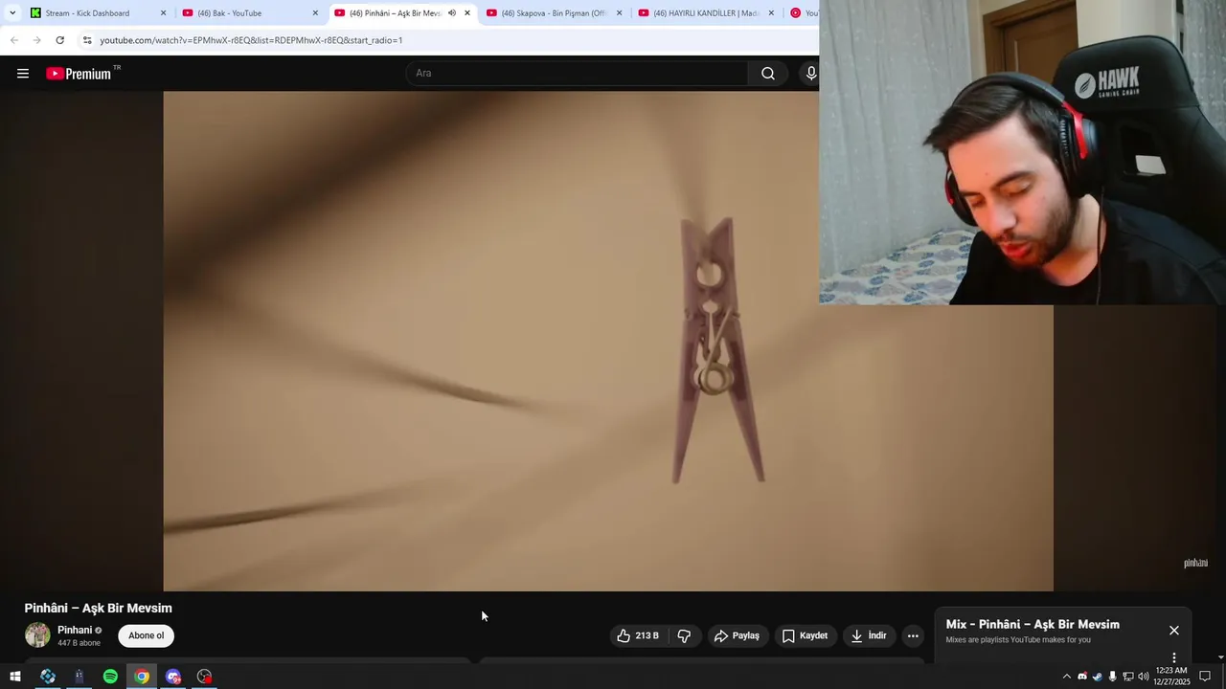Go forward in browser history
Viewport: 1226px width, 689px height.
[36, 40]
